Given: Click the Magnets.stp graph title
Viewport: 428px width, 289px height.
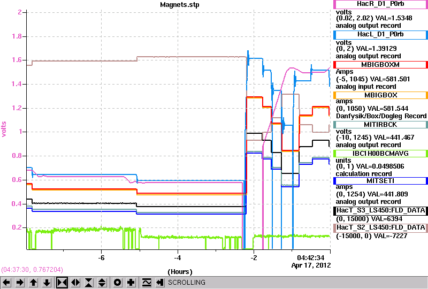Looking at the screenshot, I should [180, 5].
